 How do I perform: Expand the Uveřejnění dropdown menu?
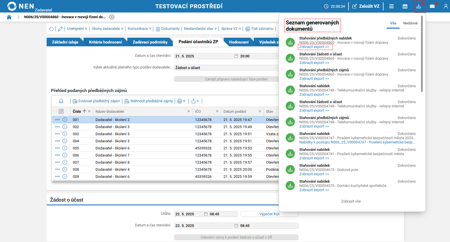77,29
